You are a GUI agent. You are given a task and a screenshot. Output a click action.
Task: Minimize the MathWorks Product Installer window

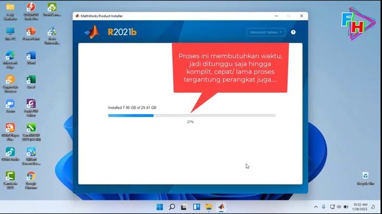[x=276, y=16]
